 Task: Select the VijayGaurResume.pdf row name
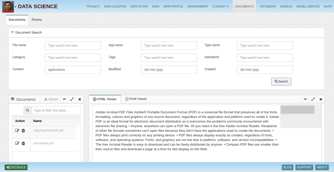48,130
